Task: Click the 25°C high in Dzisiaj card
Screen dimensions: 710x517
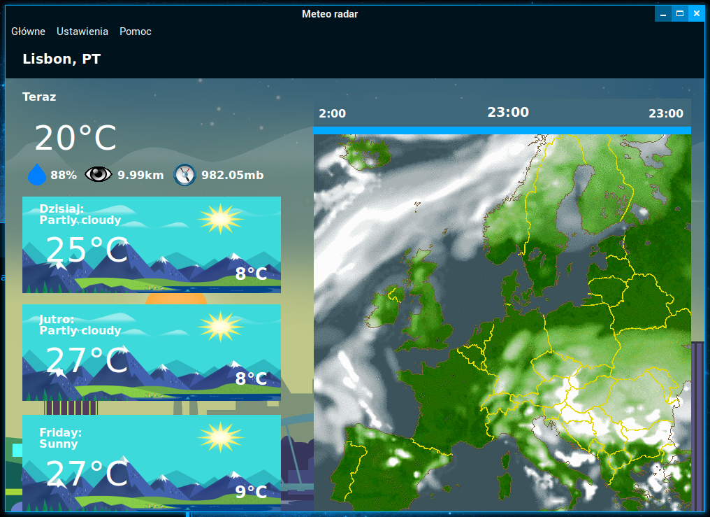Action: 87,250
